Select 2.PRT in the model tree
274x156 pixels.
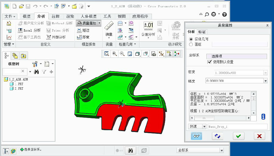[x=19, y=88]
